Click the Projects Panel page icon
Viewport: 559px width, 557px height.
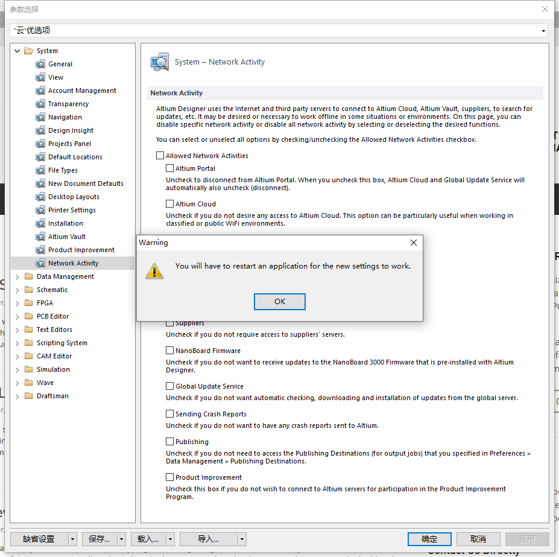coord(40,144)
